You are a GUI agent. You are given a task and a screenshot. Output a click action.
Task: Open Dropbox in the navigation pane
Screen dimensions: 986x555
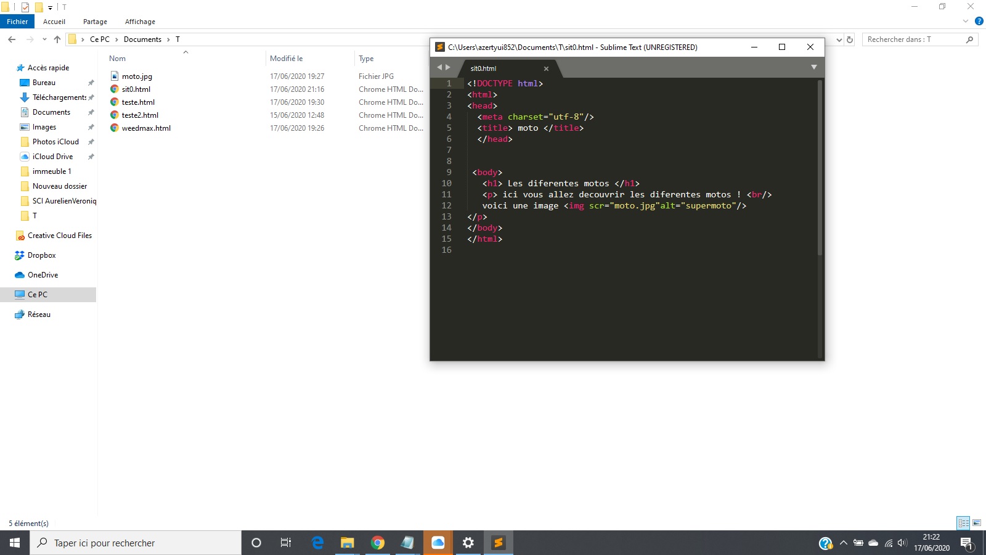tap(41, 255)
